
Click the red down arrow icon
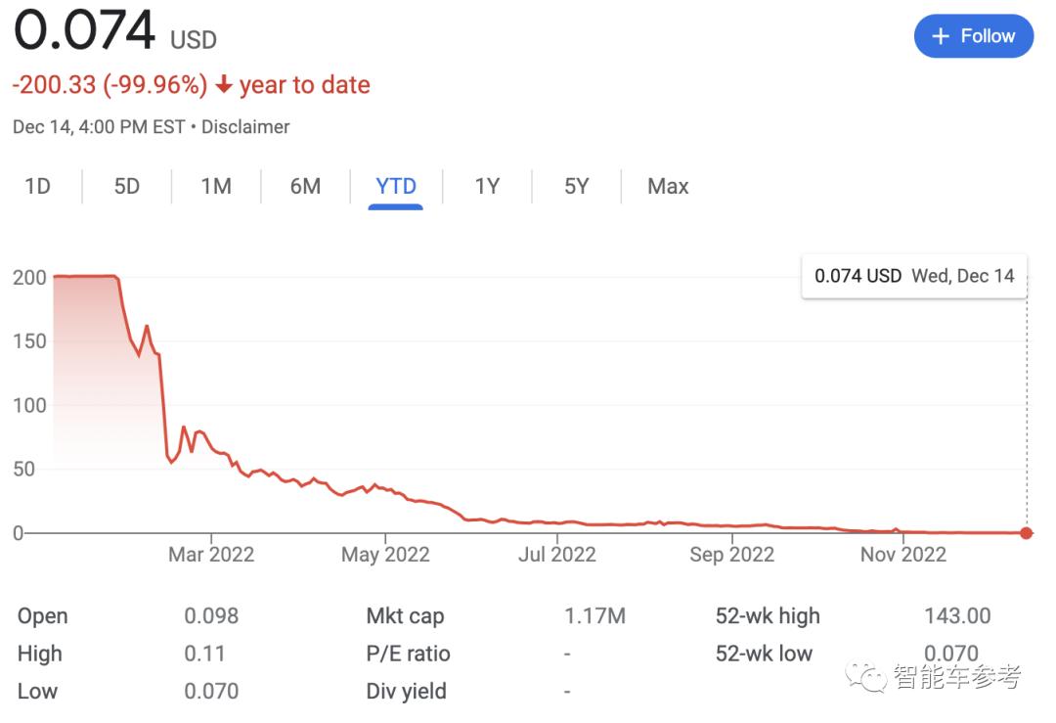click(224, 86)
